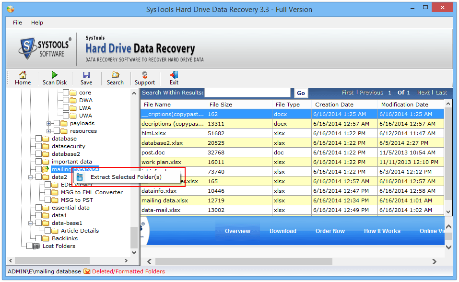
Task: Click the payloads folder icon
Action: [64, 123]
